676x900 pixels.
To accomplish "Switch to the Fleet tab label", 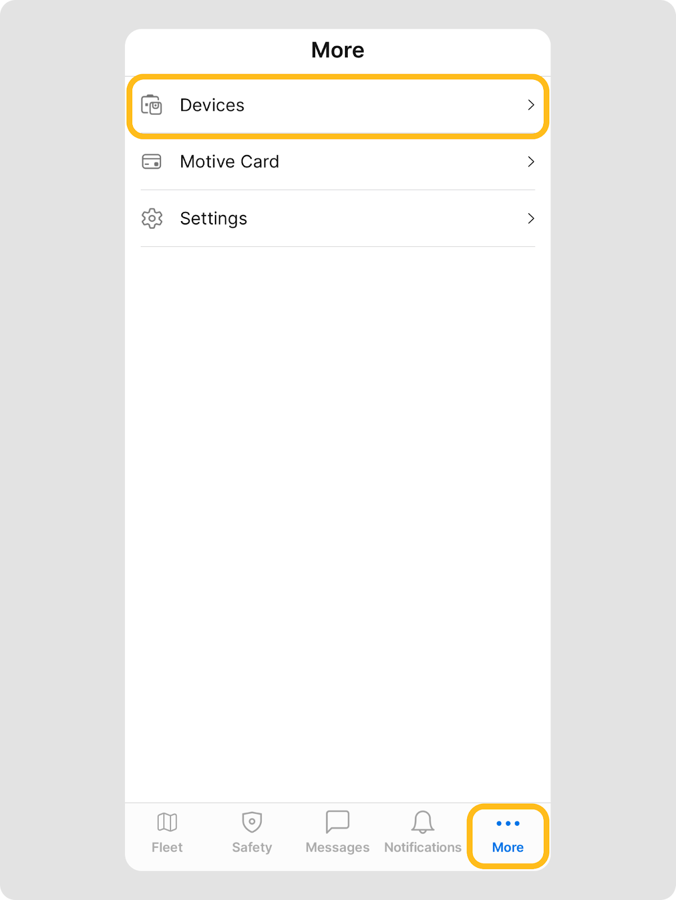I will click(167, 847).
